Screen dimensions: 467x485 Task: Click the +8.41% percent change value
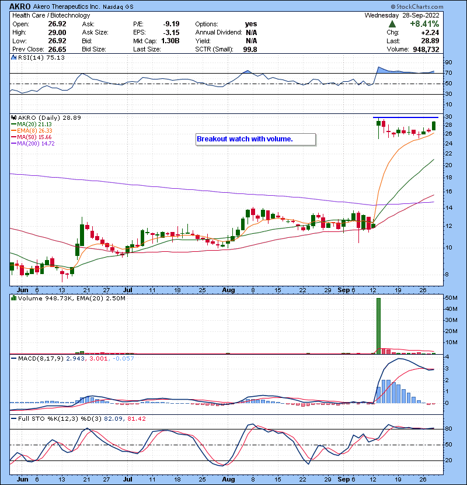[x=424, y=24]
